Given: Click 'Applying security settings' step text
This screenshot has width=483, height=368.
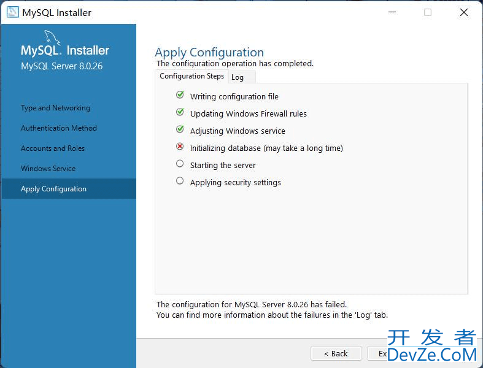Looking at the screenshot, I should (x=235, y=183).
